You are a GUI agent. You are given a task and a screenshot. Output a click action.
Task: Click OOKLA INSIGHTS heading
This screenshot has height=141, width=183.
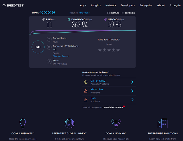pyautogui.click(x=23, y=133)
